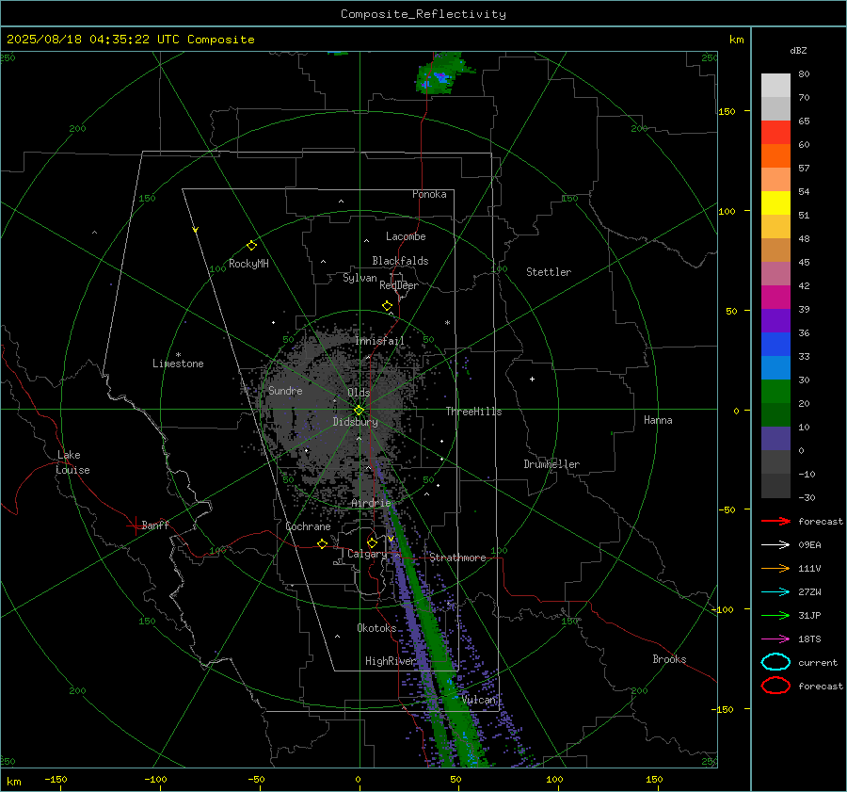Click the Lacombe city label
The width and height of the screenshot is (847, 792).
click(406, 236)
